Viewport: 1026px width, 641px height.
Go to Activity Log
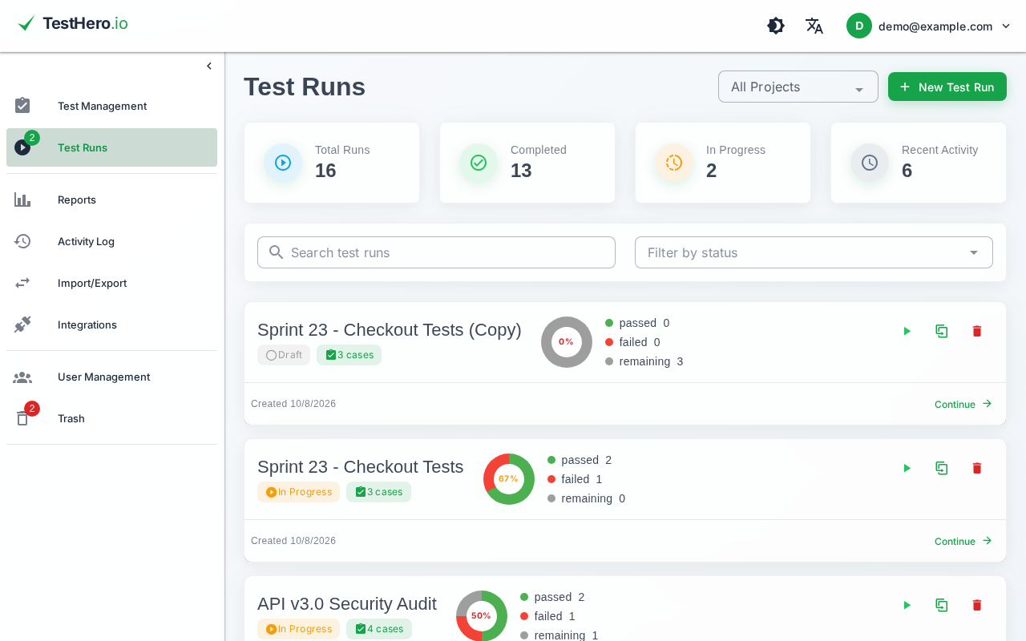111,241
